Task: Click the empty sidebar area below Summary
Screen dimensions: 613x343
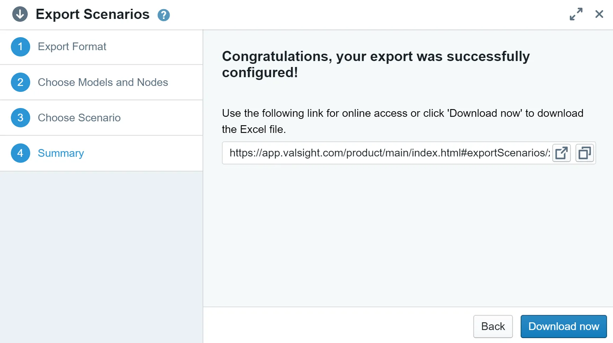Action: pyautogui.click(x=101, y=257)
